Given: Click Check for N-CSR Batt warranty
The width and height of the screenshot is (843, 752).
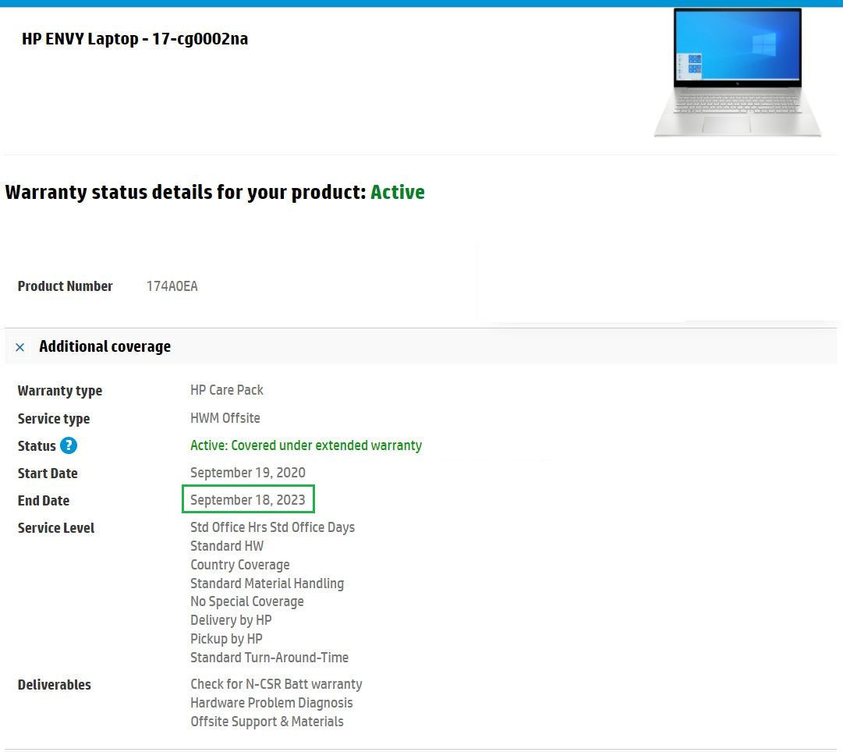Looking at the screenshot, I should click(276, 684).
